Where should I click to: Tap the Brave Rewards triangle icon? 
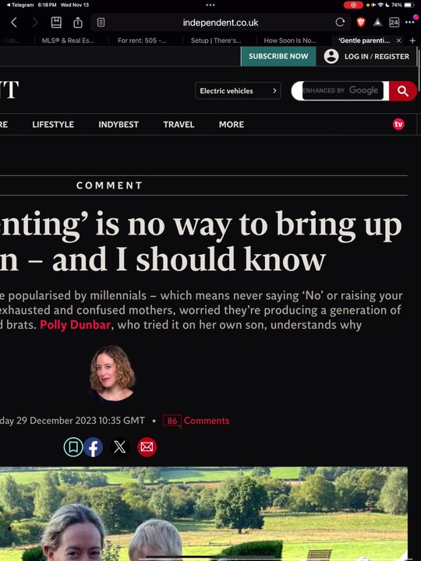(377, 23)
